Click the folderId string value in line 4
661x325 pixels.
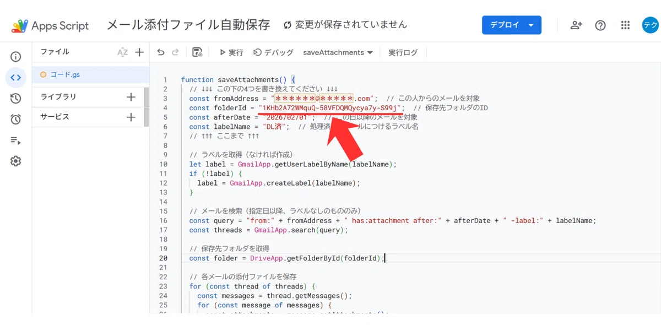(x=331, y=108)
